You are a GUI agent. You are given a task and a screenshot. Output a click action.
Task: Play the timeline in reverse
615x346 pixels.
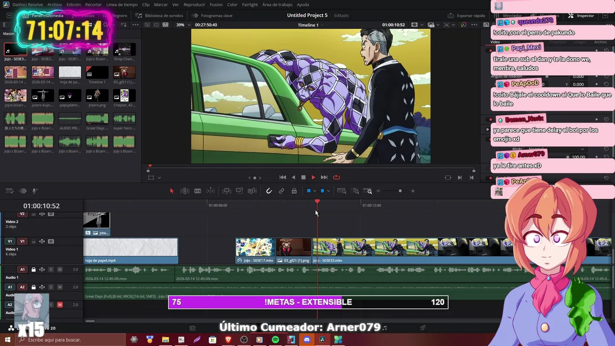293,177
